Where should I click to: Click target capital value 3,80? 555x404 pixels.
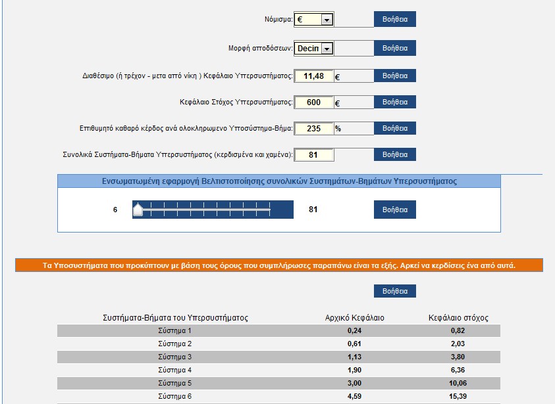(458, 357)
